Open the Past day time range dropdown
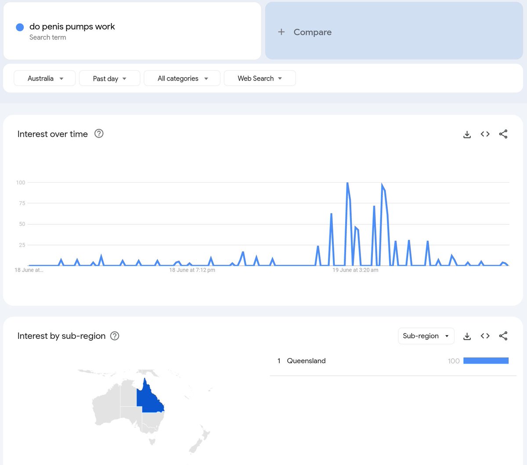Screen dimensions: 527x465 [x=110, y=78]
